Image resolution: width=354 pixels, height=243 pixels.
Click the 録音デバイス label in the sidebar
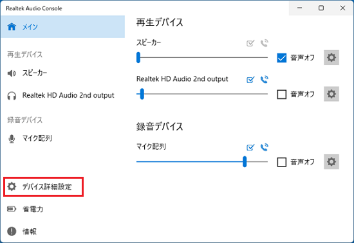pos(25,120)
